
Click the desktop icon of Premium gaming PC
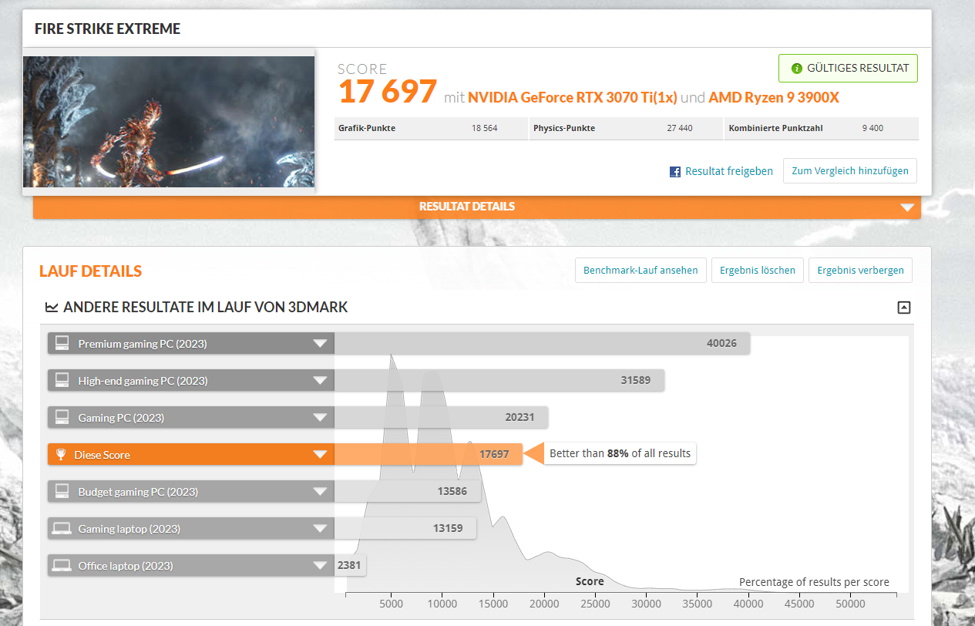point(62,343)
